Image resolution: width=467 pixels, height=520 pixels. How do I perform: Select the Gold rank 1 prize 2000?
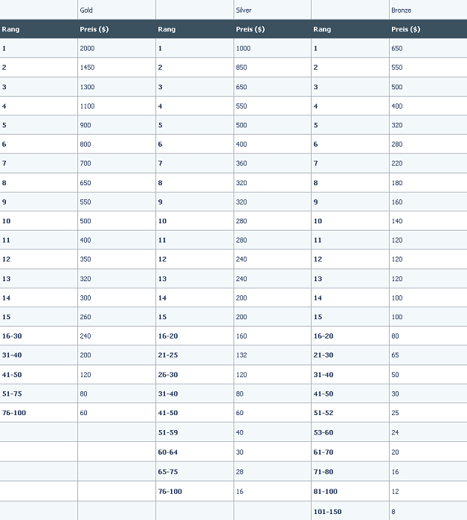pyautogui.click(x=87, y=48)
